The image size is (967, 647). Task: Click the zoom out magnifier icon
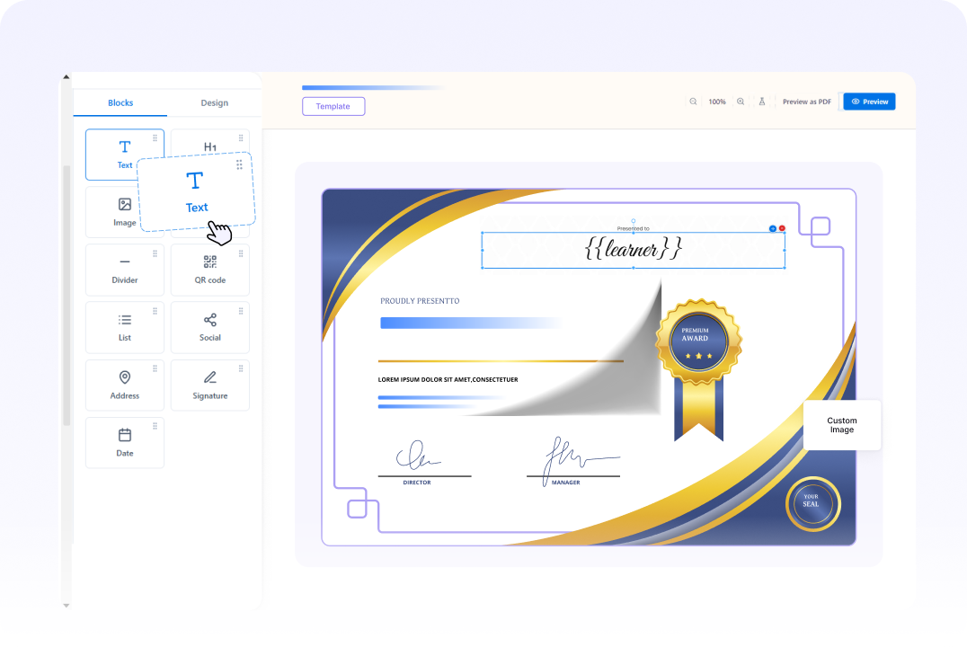pyautogui.click(x=693, y=102)
